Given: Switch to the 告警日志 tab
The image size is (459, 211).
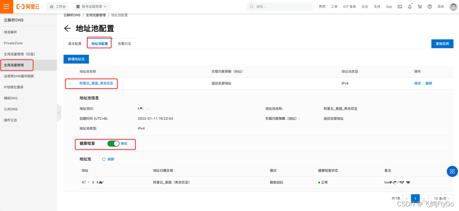Looking at the screenshot, I should (x=124, y=44).
